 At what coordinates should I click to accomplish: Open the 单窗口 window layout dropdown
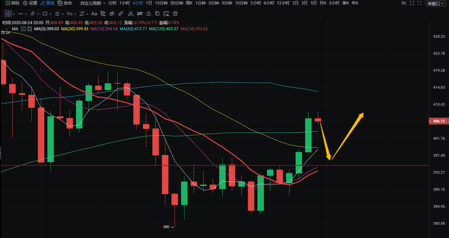coord(436,3)
